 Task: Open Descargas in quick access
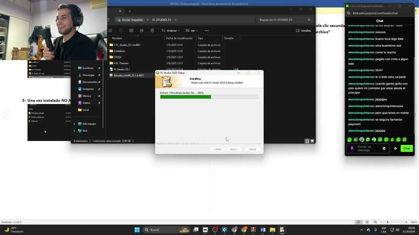click(89, 75)
